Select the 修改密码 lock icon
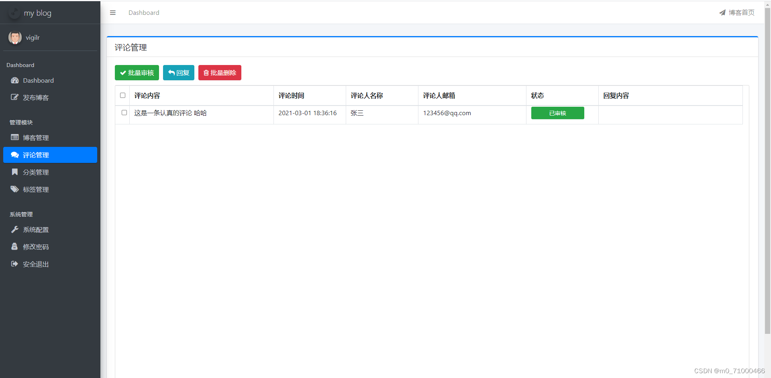This screenshot has width=771, height=378. pyautogui.click(x=15, y=246)
